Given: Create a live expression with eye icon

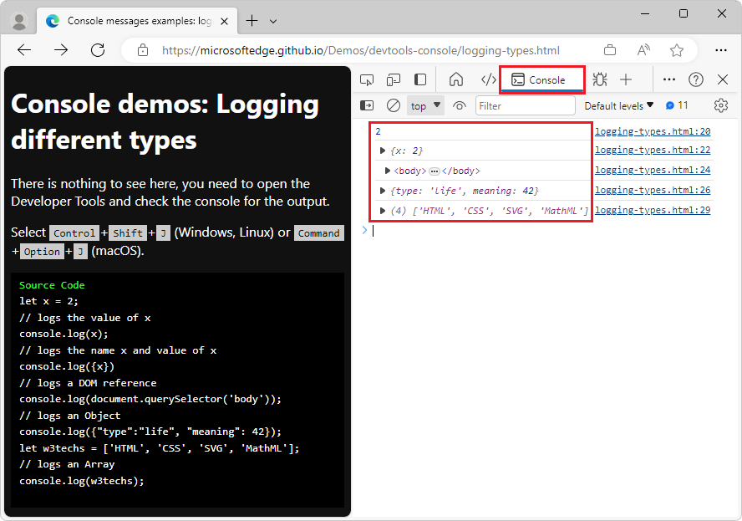Looking at the screenshot, I should tap(459, 105).
